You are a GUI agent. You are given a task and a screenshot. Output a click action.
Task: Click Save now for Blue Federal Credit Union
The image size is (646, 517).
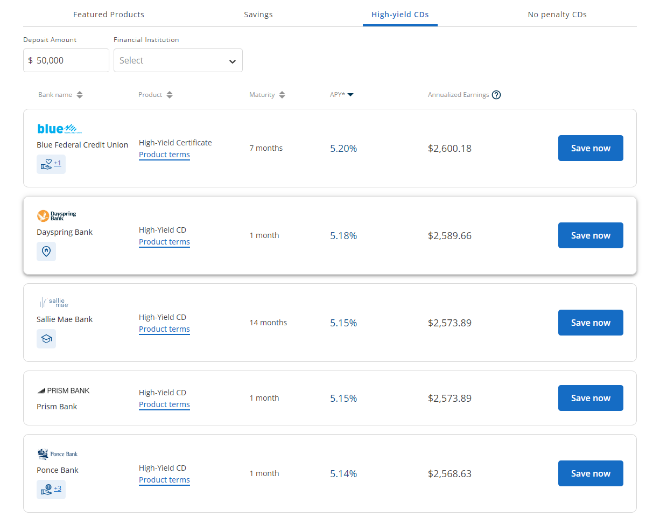pos(591,148)
